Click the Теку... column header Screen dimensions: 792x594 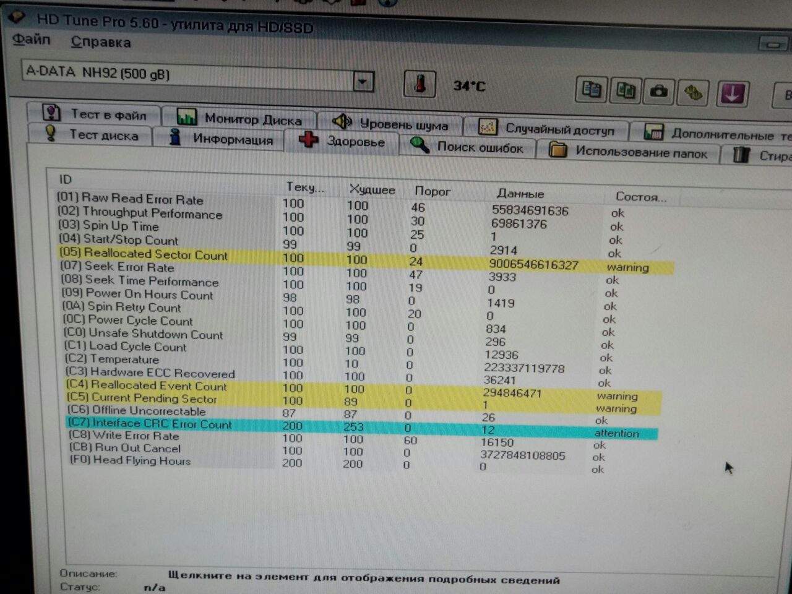(x=304, y=187)
